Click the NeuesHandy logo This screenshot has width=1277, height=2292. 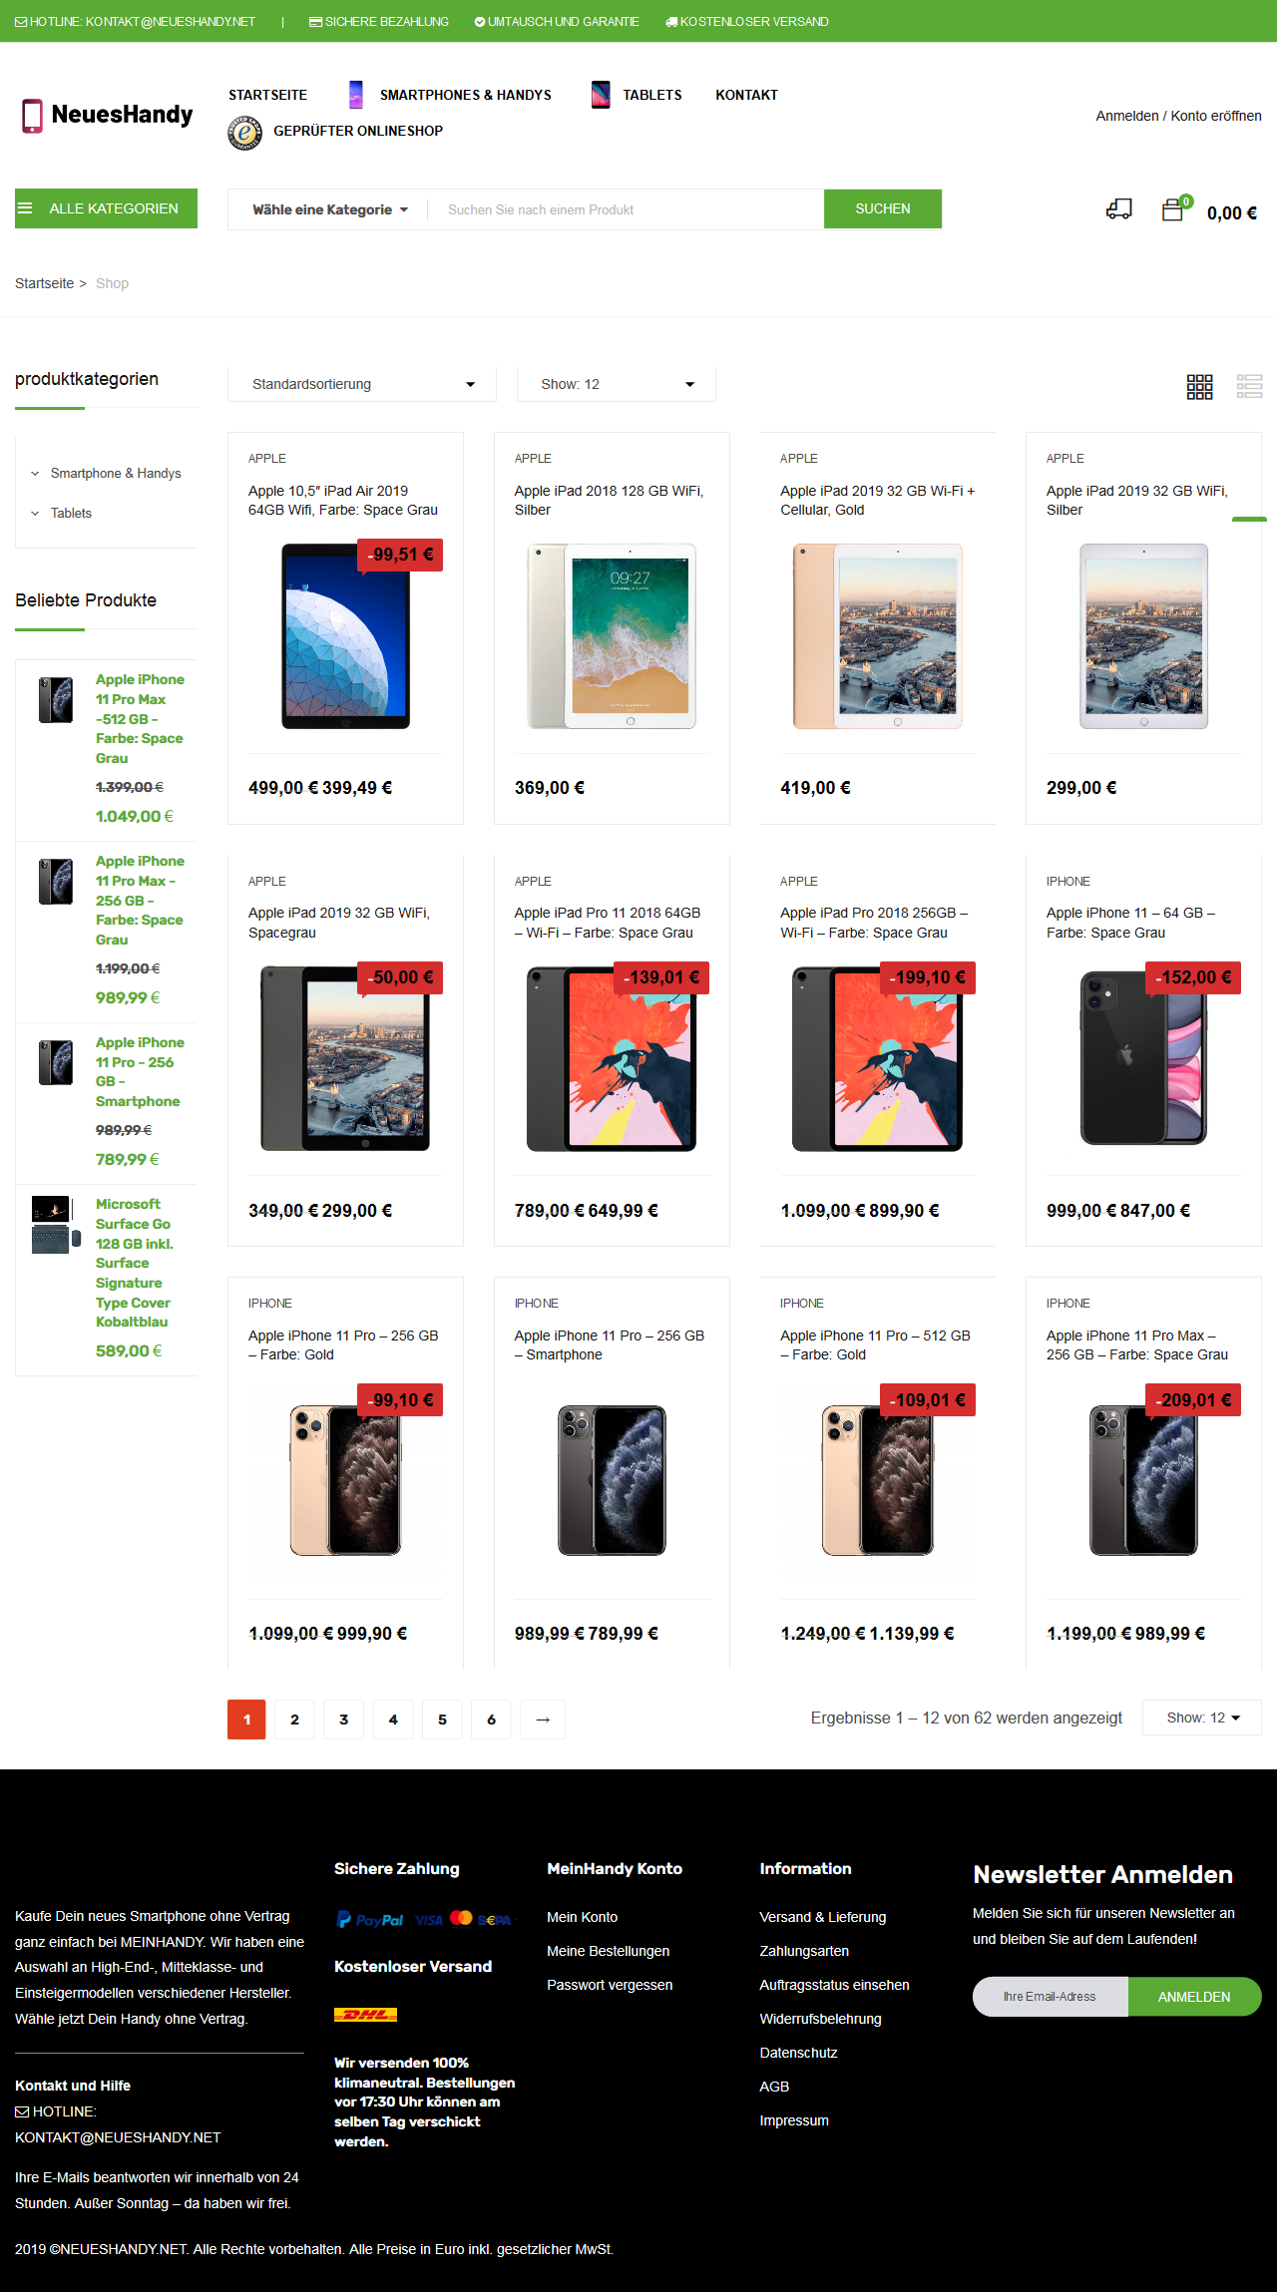(107, 115)
